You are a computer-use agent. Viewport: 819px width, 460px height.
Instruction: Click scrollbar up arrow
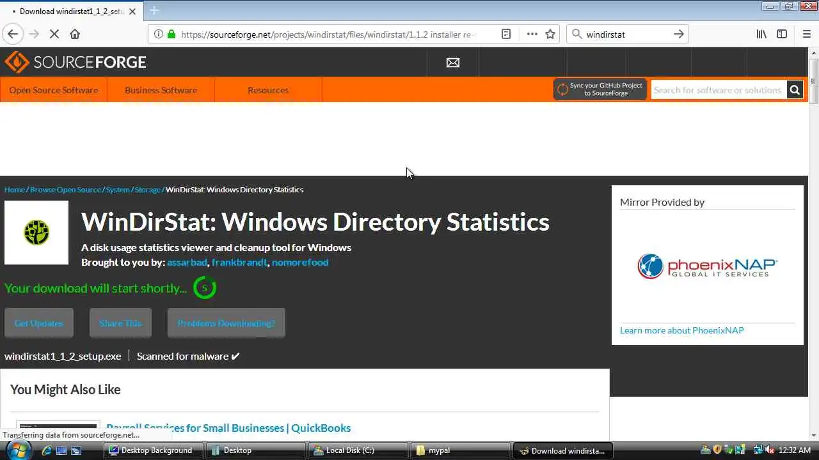click(813, 53)
